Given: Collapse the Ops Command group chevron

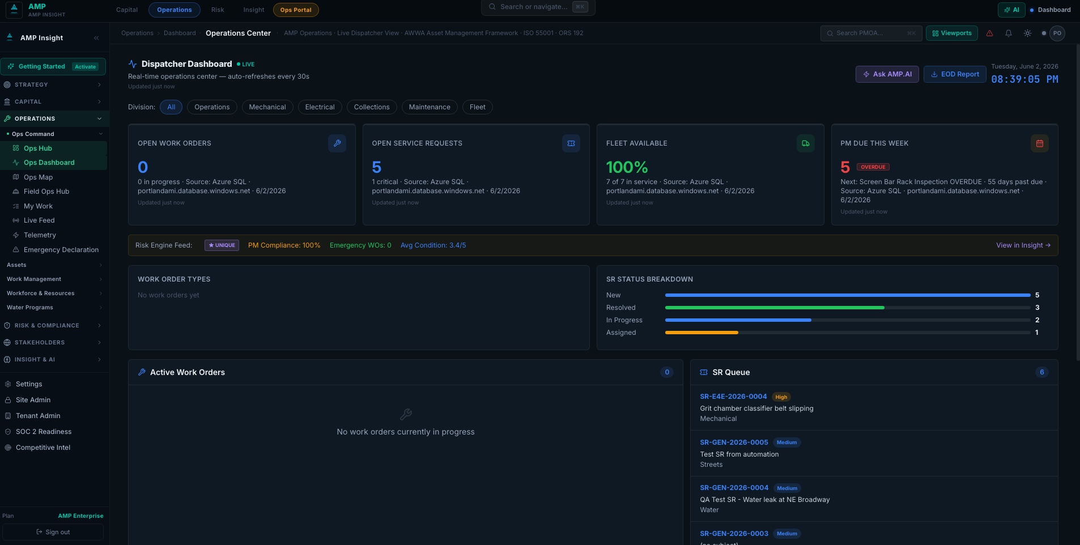Looking at the screenshot, I should pyautogui.click(x=101, y=134).
